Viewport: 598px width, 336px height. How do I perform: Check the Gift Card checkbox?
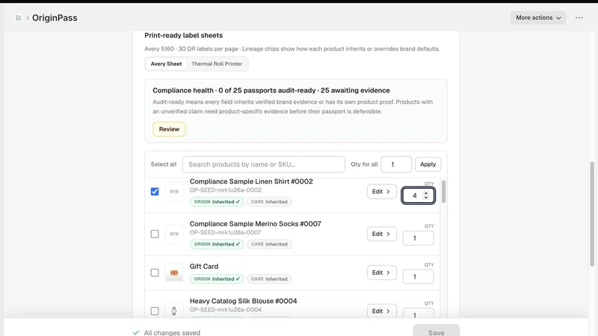(155, 273)
